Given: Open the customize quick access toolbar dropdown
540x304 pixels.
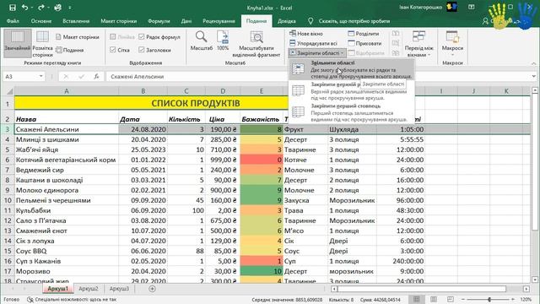Looking at the screenshot, I should click(x=69, y=8).
